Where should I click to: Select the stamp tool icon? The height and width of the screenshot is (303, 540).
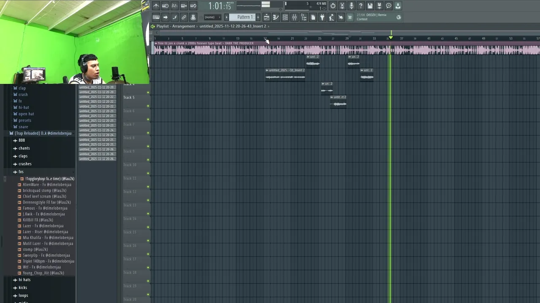pyautogui.click(x=193, y=17)
